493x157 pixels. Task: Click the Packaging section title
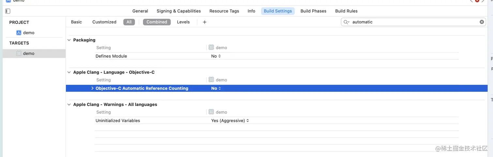[84, 40]
